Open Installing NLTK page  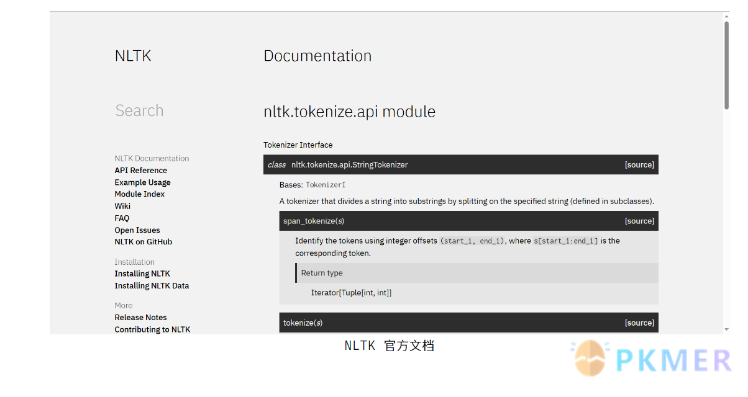[x=142, y=274]
